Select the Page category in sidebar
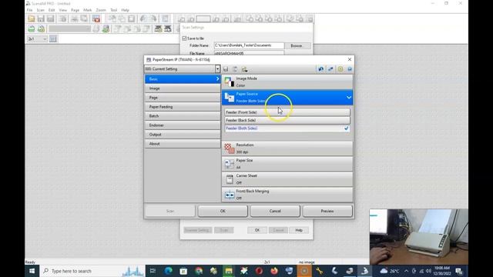The image size is (493, 277). [x=183, y=98]
